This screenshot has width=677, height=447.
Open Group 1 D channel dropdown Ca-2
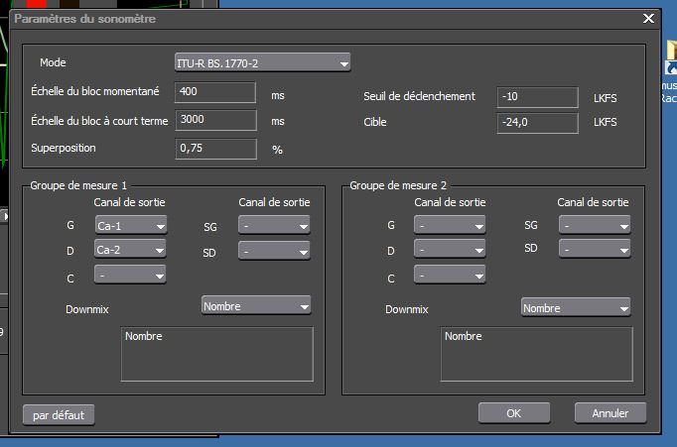[130, 249]
